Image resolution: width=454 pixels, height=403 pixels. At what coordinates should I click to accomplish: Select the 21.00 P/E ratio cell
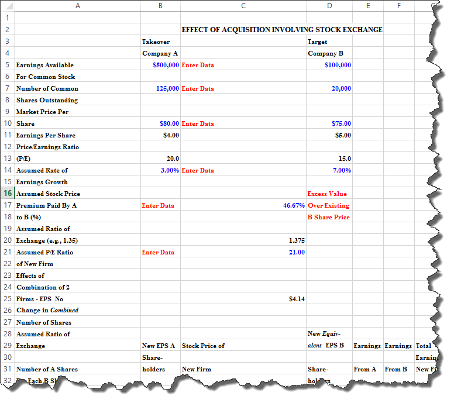(x=243, y=252)
